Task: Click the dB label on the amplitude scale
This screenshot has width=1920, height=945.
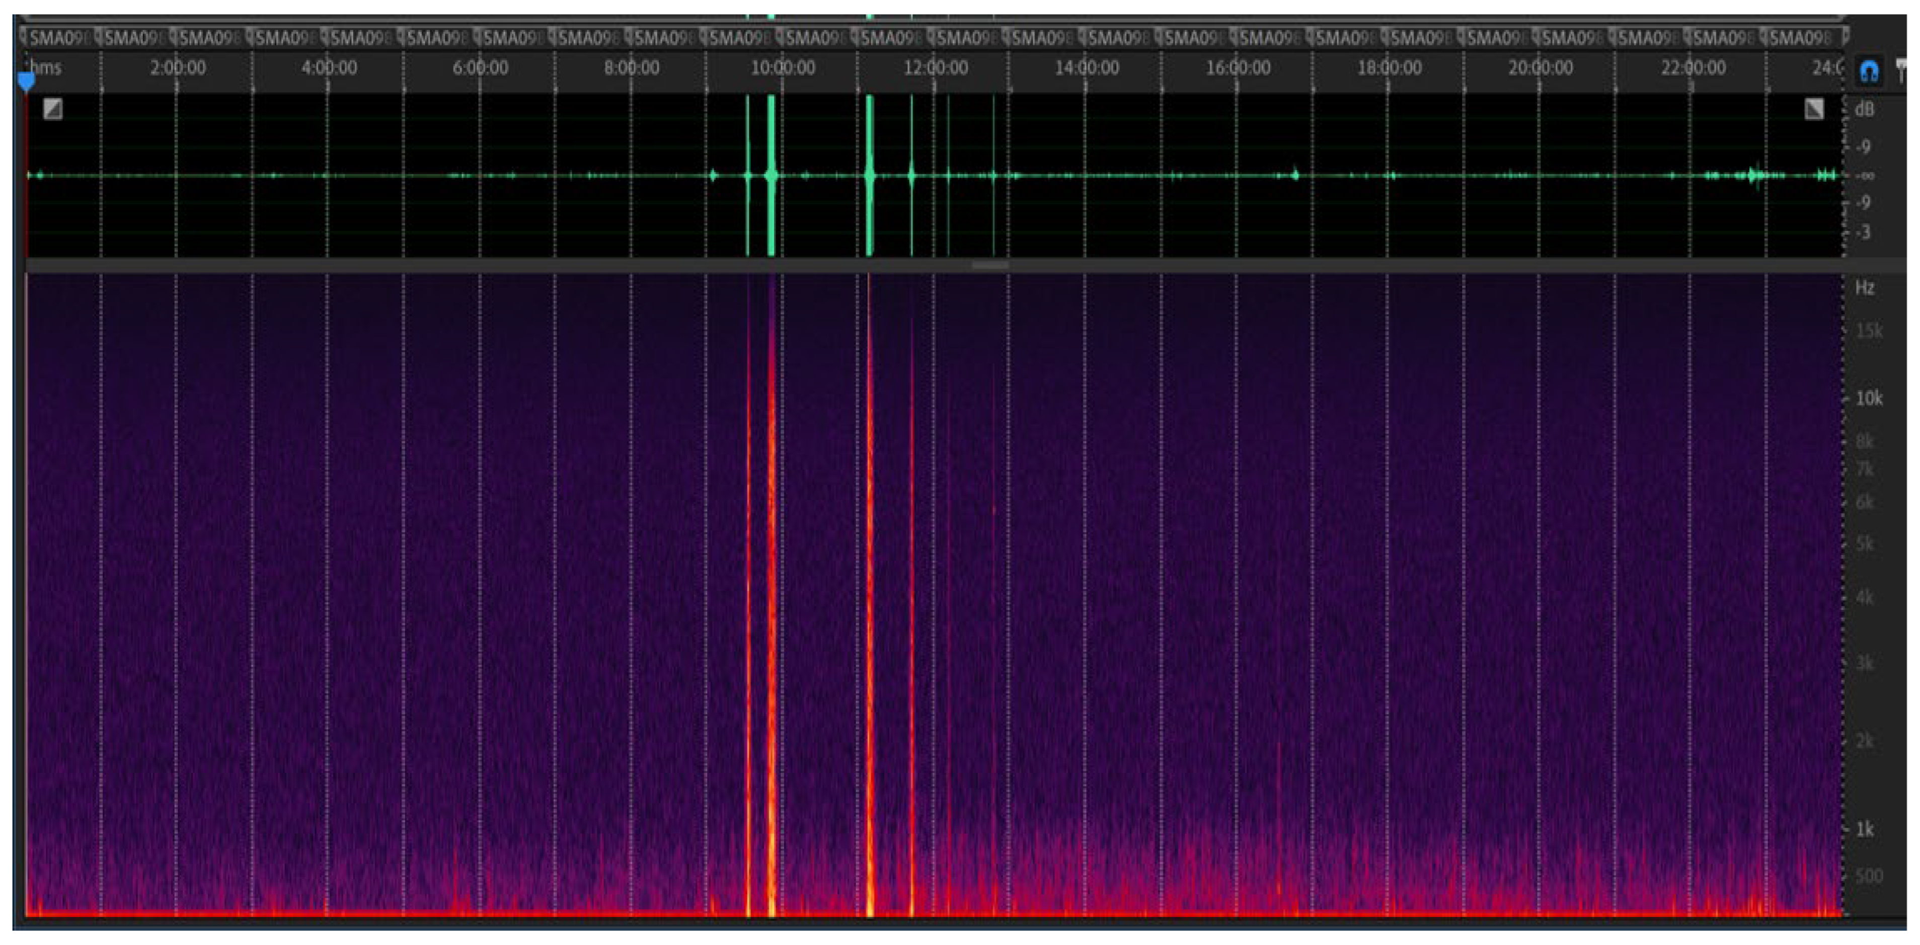Action: [x=1864, y=110]
